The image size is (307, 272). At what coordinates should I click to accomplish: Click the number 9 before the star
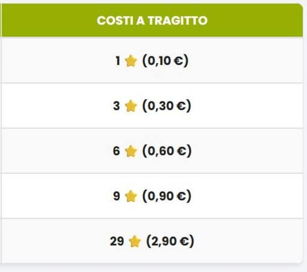(117, 196)
